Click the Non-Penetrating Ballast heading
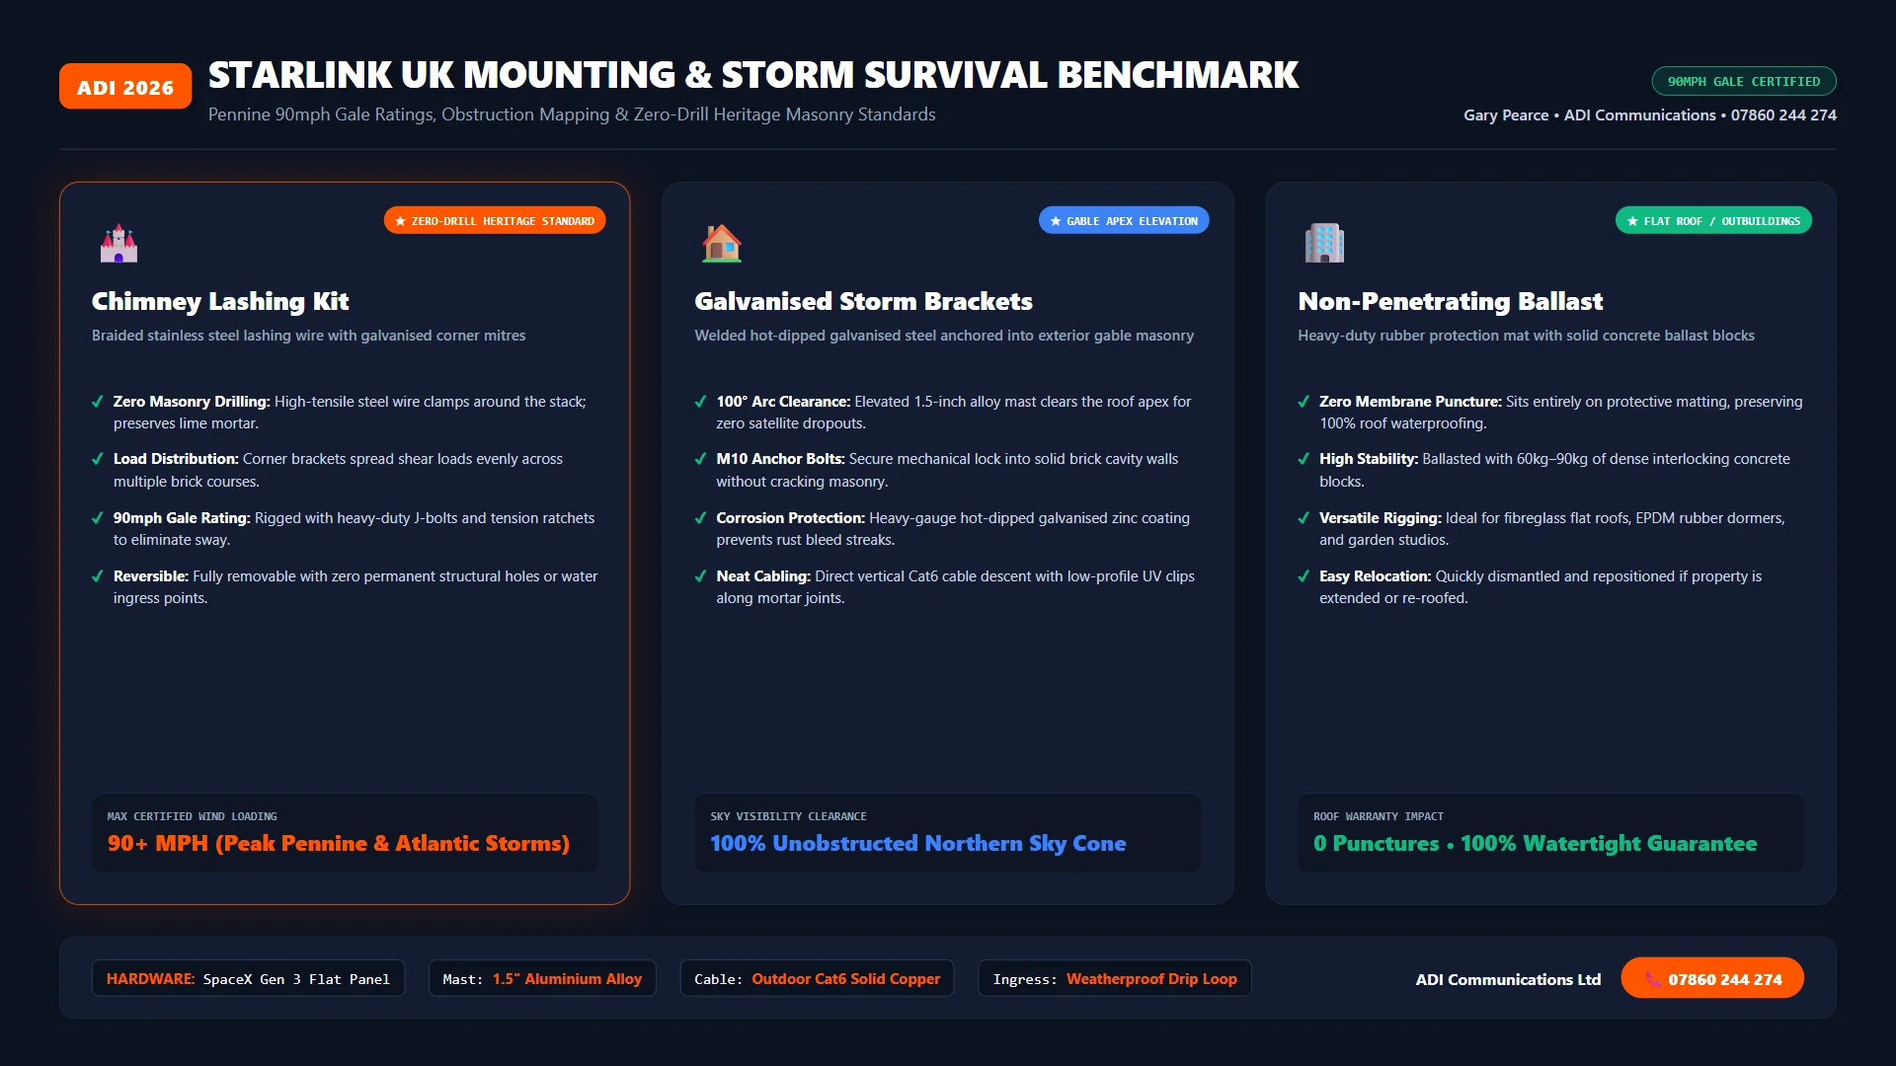Image resolution: width=1896 pixels, height=1066 pixels. (1450, 301)
